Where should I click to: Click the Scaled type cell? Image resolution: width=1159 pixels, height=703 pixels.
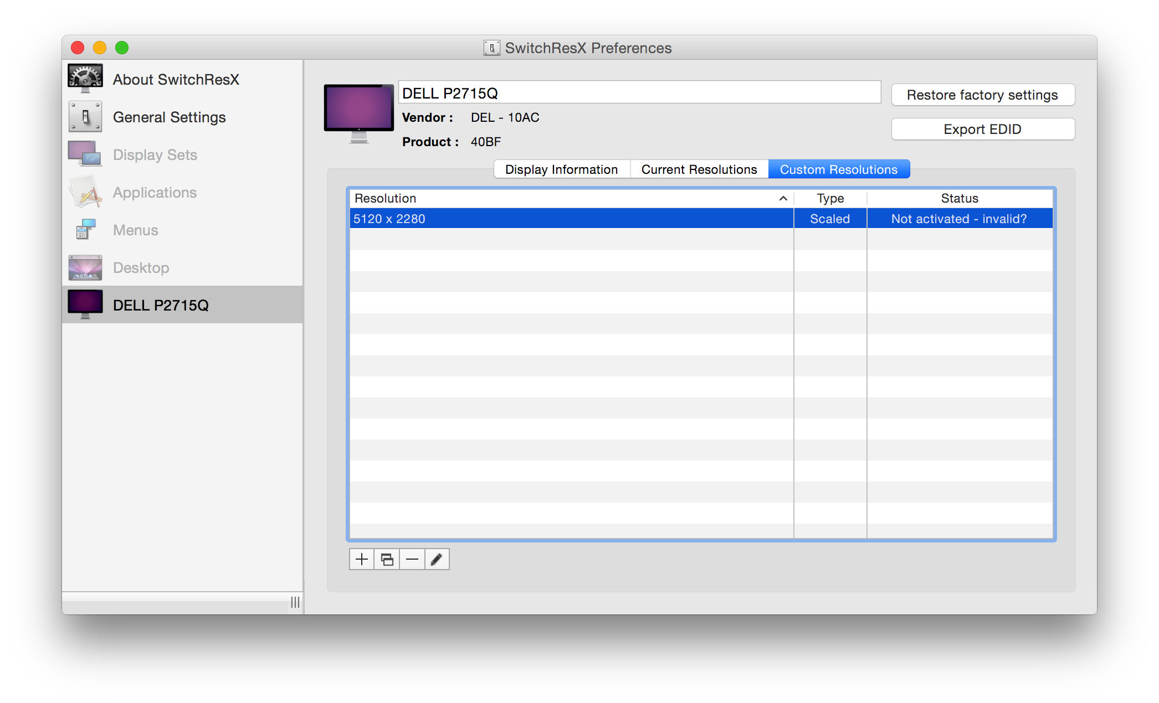[830, 219]
